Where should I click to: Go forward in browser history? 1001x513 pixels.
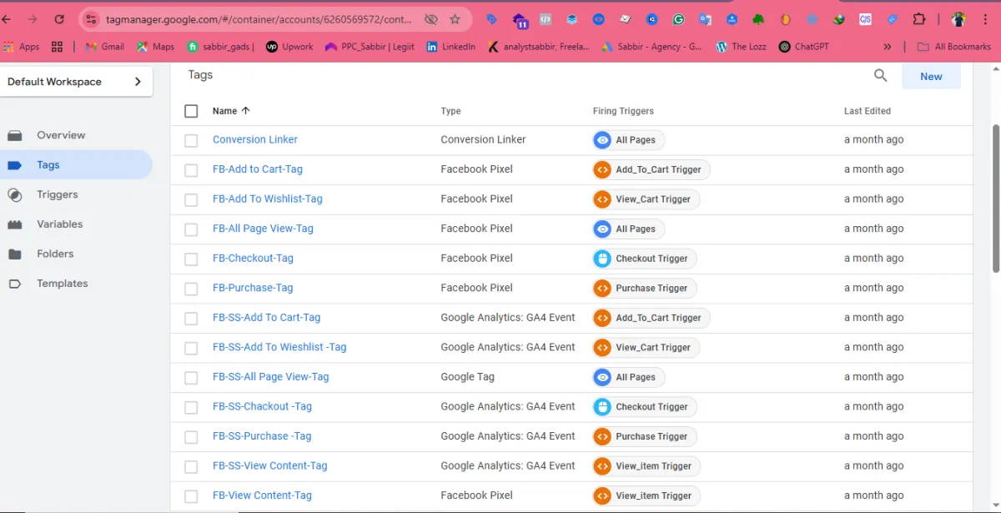point(32,19)
